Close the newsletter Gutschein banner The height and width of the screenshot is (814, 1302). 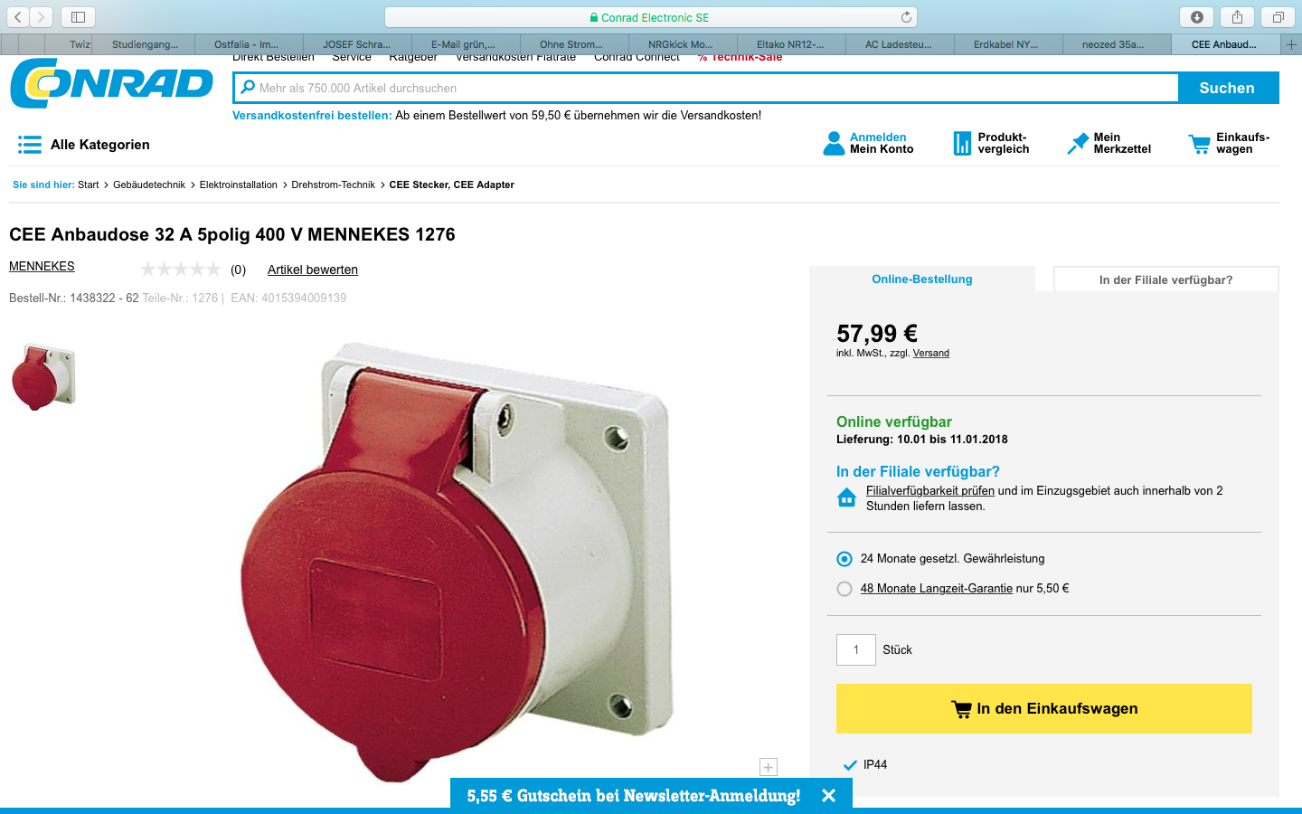[x=829, y=796]
